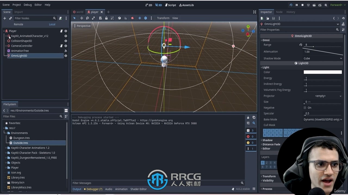
Task: Instantiate a child scene with the link icon
Action: (10, 18)
